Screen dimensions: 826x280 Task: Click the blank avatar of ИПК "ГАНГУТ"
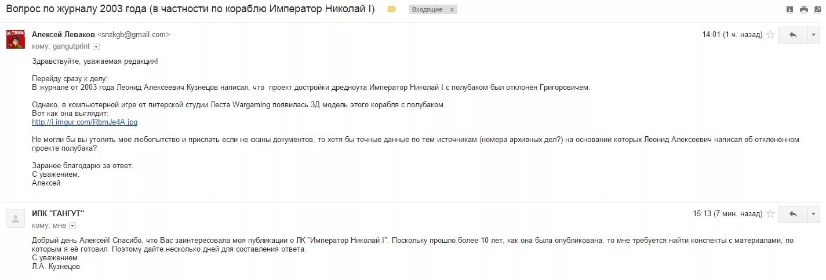point(16,219)
